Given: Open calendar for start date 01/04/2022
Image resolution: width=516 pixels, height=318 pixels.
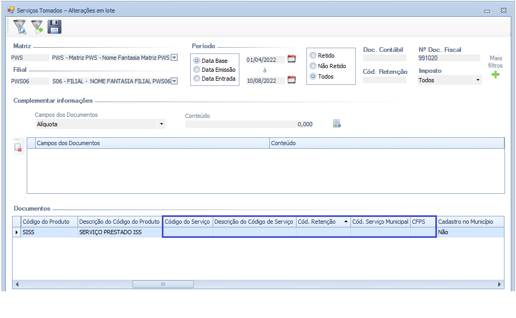Looking at the screenshot, I should click(292, 59).
